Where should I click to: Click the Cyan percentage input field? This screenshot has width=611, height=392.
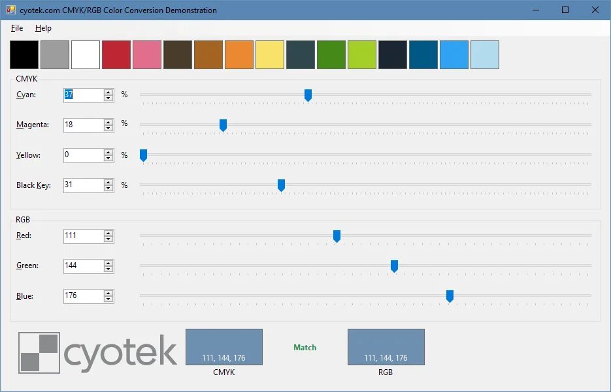(x=84, y=95)
